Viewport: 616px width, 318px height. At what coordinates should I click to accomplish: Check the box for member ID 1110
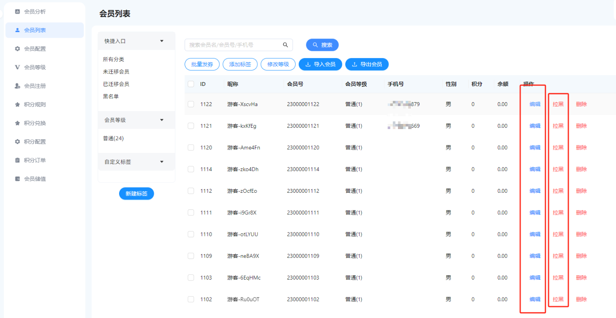click(191, 234)
